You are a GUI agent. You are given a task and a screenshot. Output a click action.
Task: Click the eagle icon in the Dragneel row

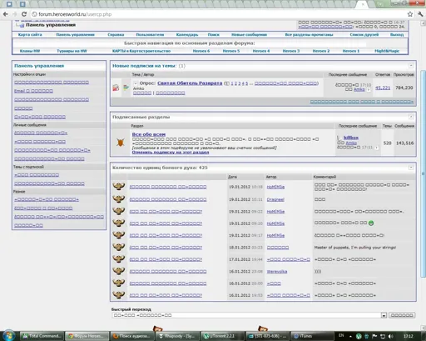119,199
